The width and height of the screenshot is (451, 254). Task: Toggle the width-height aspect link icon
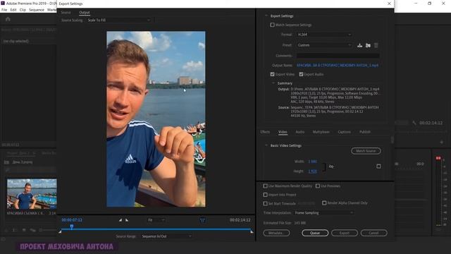click(331, 167)
